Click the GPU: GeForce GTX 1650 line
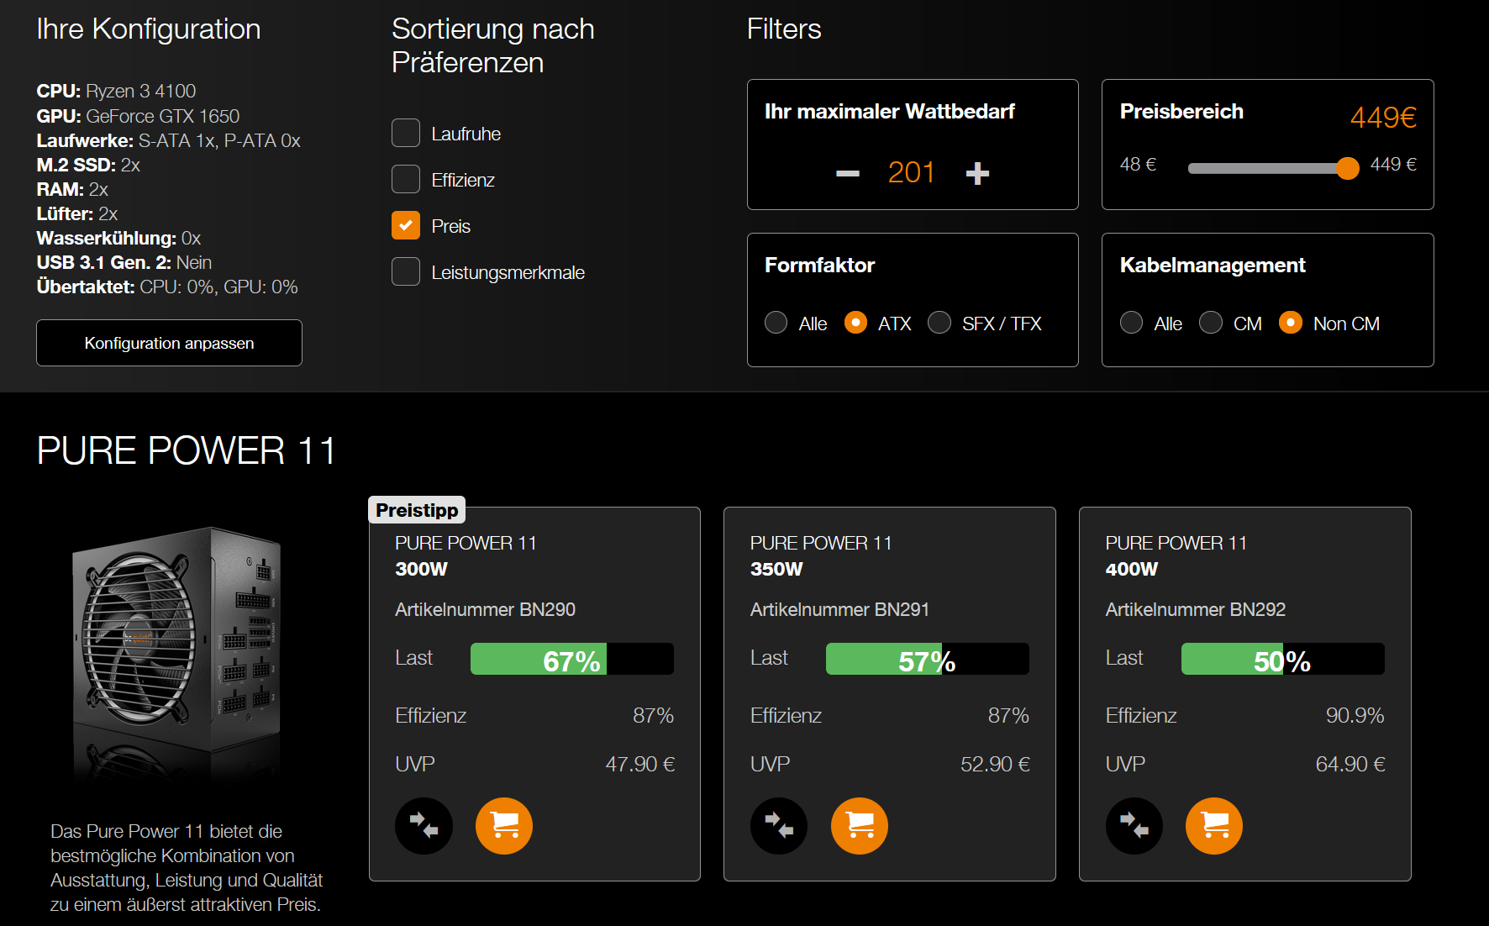The height and width of the screenshot is (926, 1489). click(x=138, y=116)
